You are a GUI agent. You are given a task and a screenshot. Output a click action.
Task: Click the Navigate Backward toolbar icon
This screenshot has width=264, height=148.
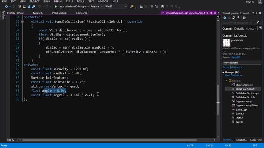point(7,7)
